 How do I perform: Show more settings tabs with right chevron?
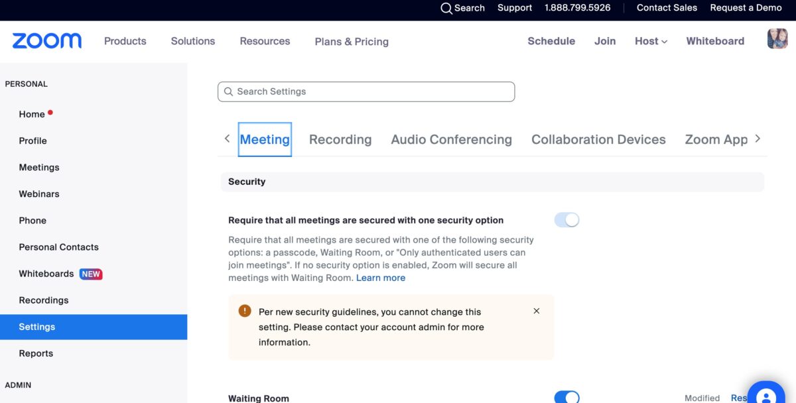tap(758, 139)
